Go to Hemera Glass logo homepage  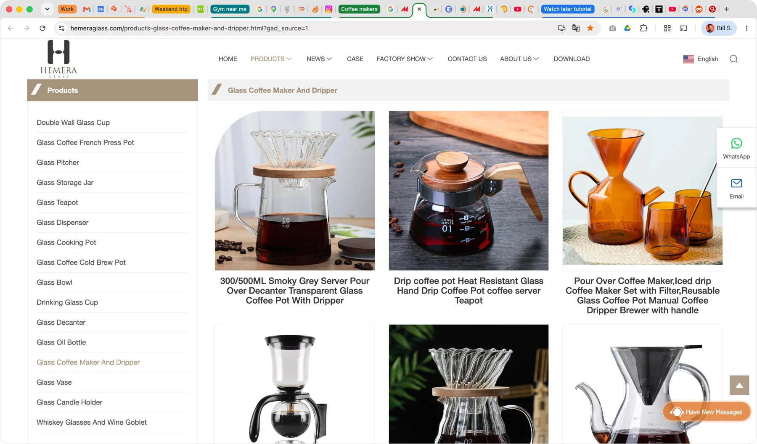click(59, 59)
